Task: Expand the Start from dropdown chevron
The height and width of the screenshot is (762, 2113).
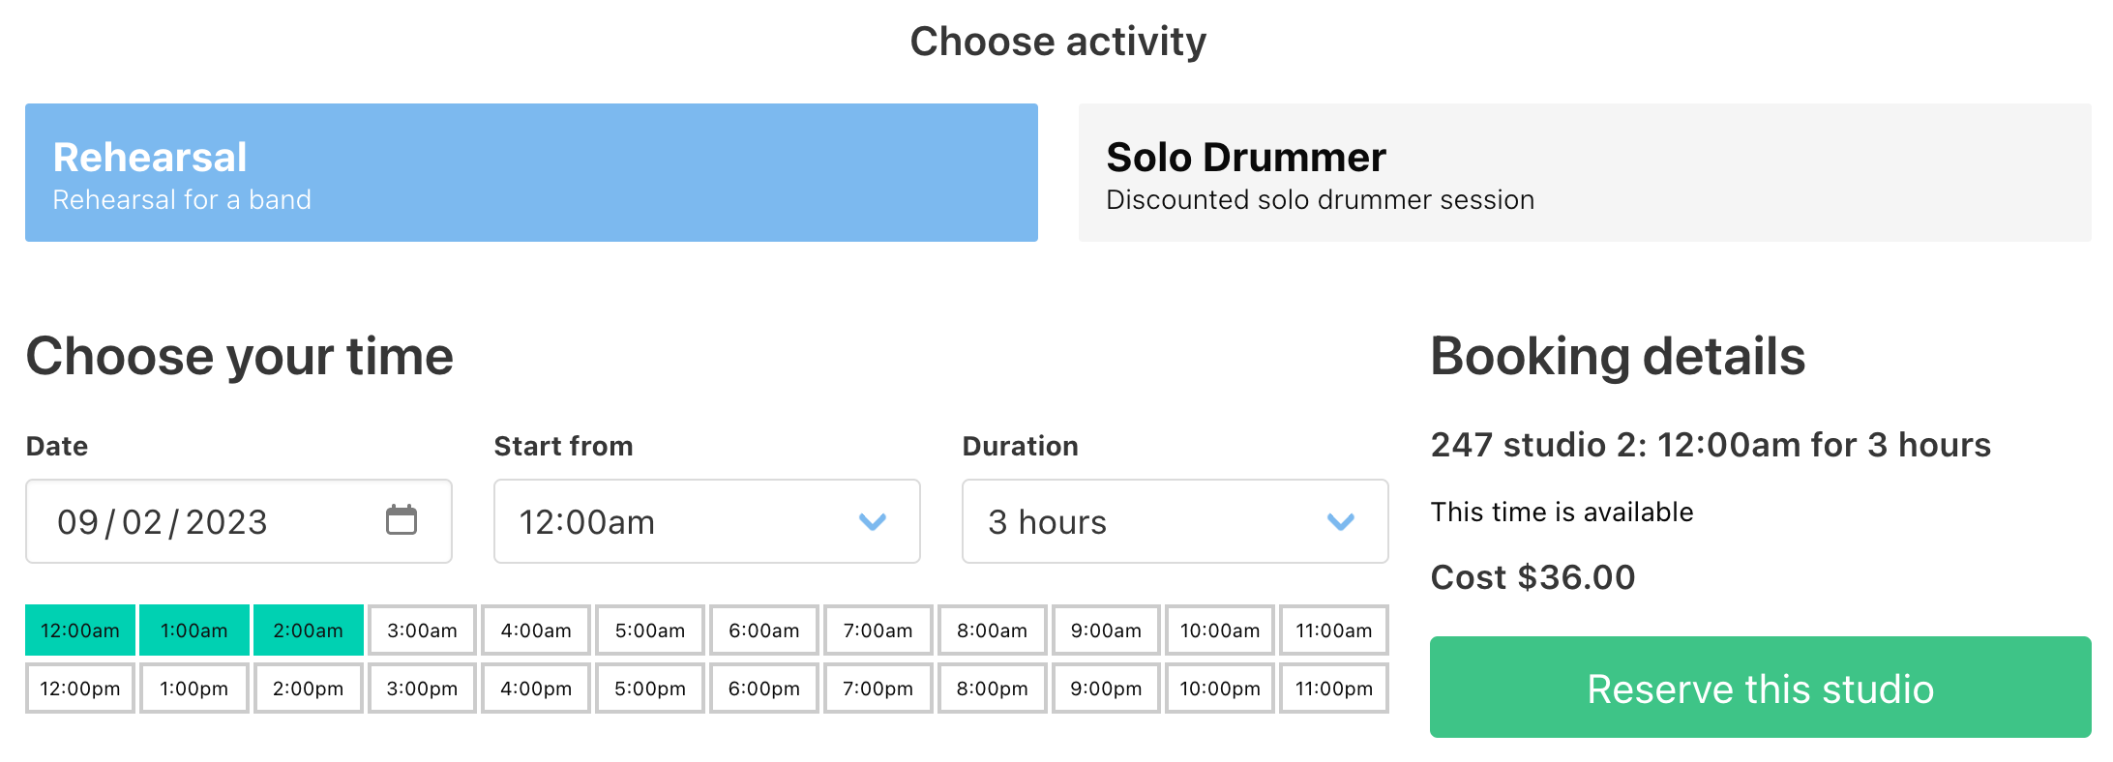Action: click(x=872, y=522)
